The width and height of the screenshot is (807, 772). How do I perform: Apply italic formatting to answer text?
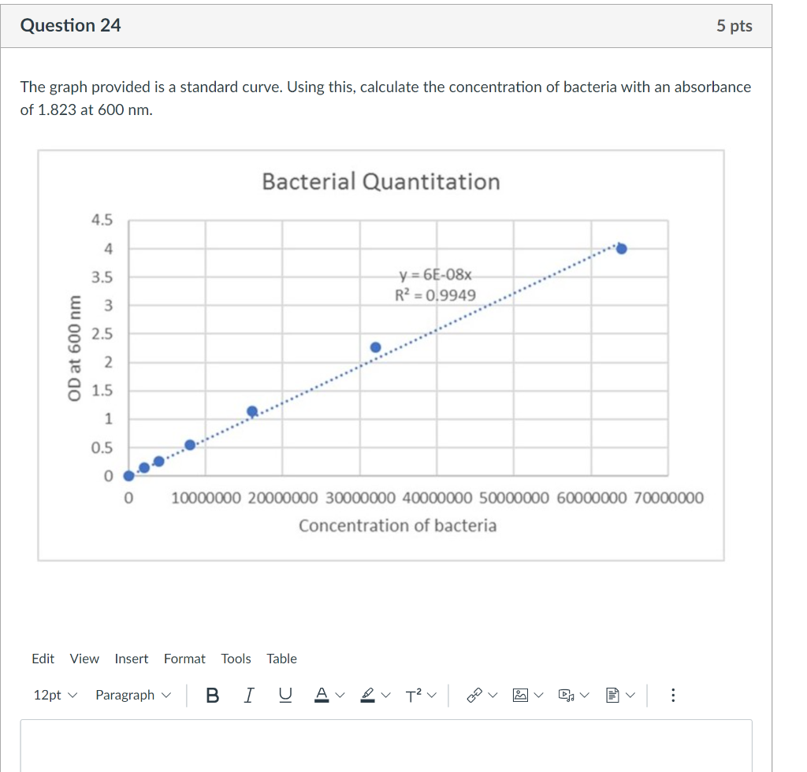pos(248,695)
